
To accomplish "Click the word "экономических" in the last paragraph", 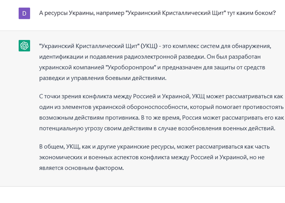I will click(x=61, y=157).
